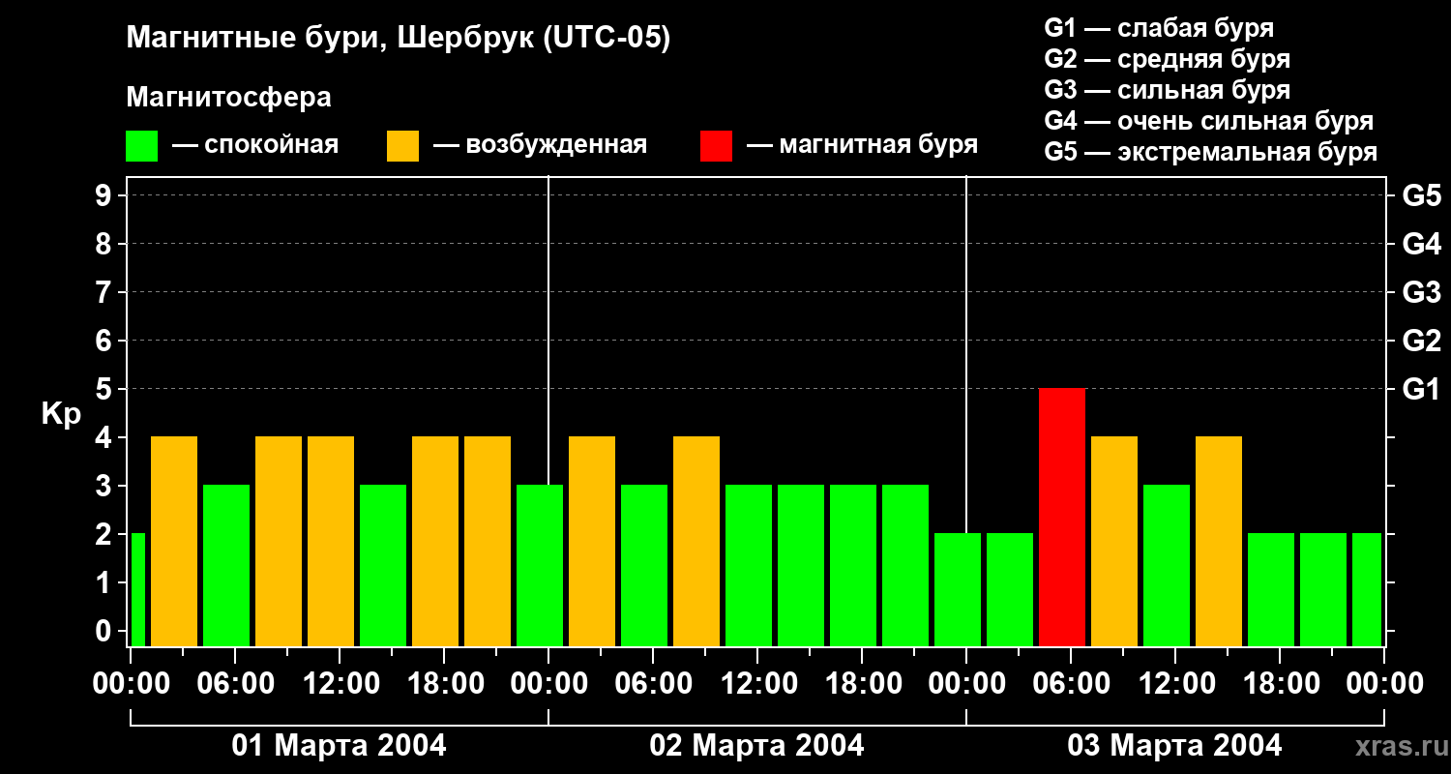Click the G5 label on the right axis
1451x774 pixels.
pos(1421,196)
